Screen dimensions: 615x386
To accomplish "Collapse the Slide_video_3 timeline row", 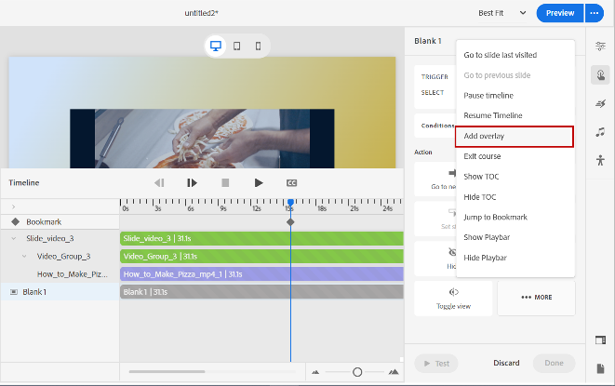I will pos(14,239).
